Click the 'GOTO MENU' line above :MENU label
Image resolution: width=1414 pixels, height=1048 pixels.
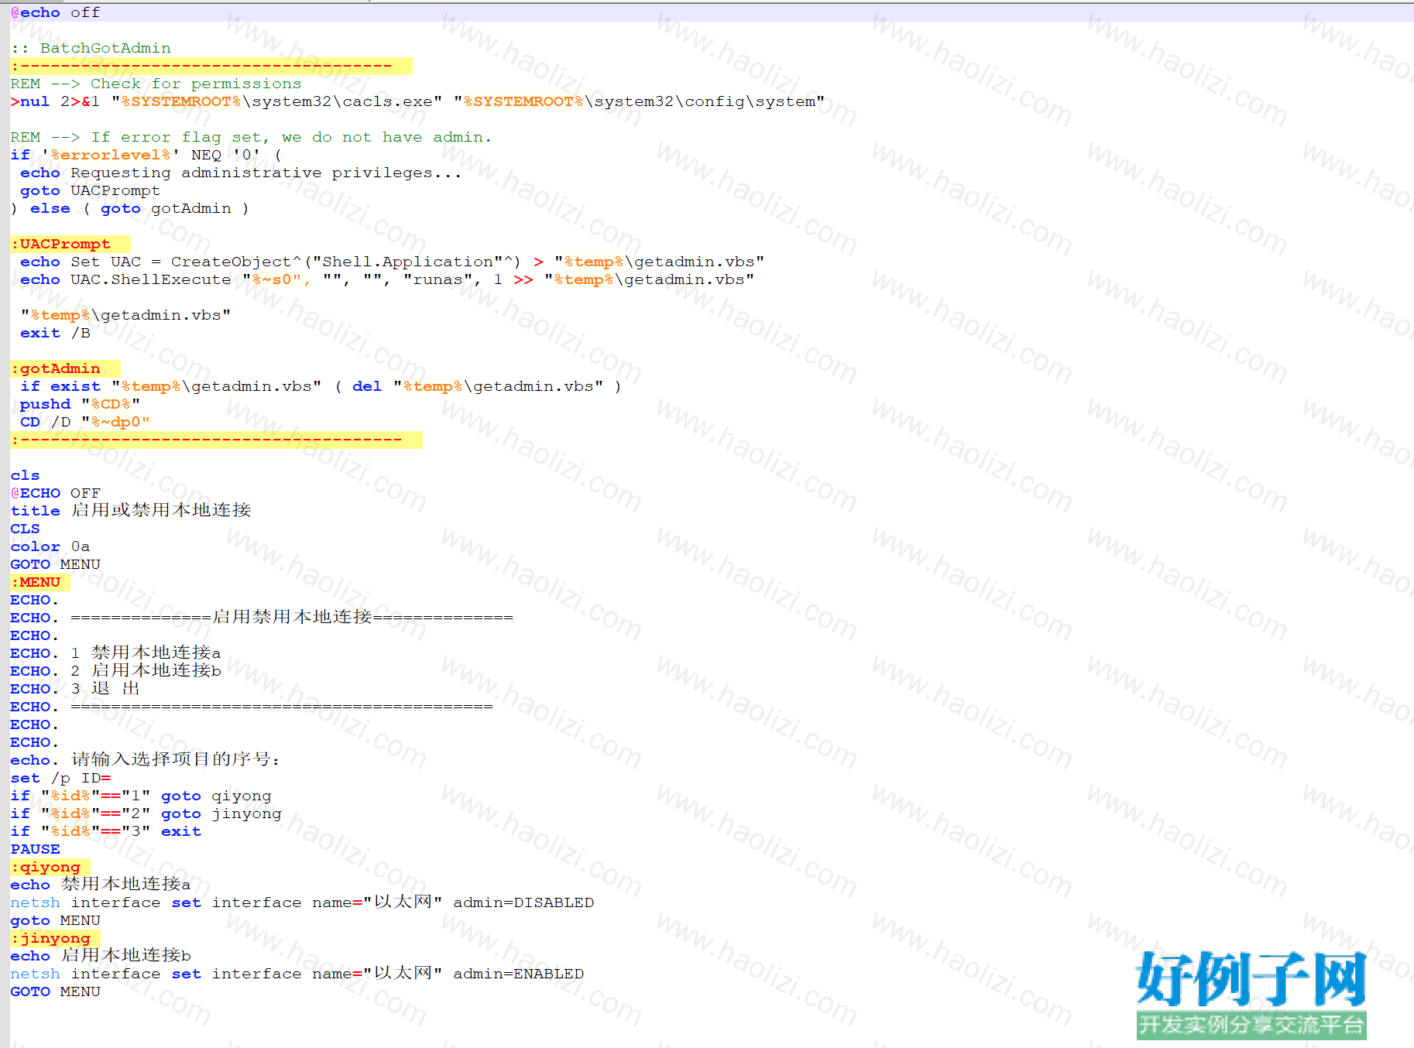point(55,564)
